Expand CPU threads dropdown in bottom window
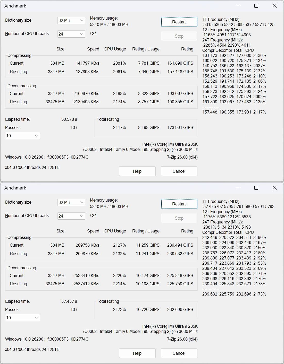284x364 pixels. pos(71,216)
